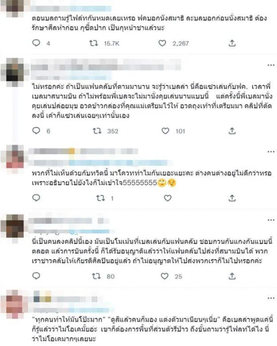Like the tweet with 101 likes
This screenshot has height=346, width=277.
point(165,131)
